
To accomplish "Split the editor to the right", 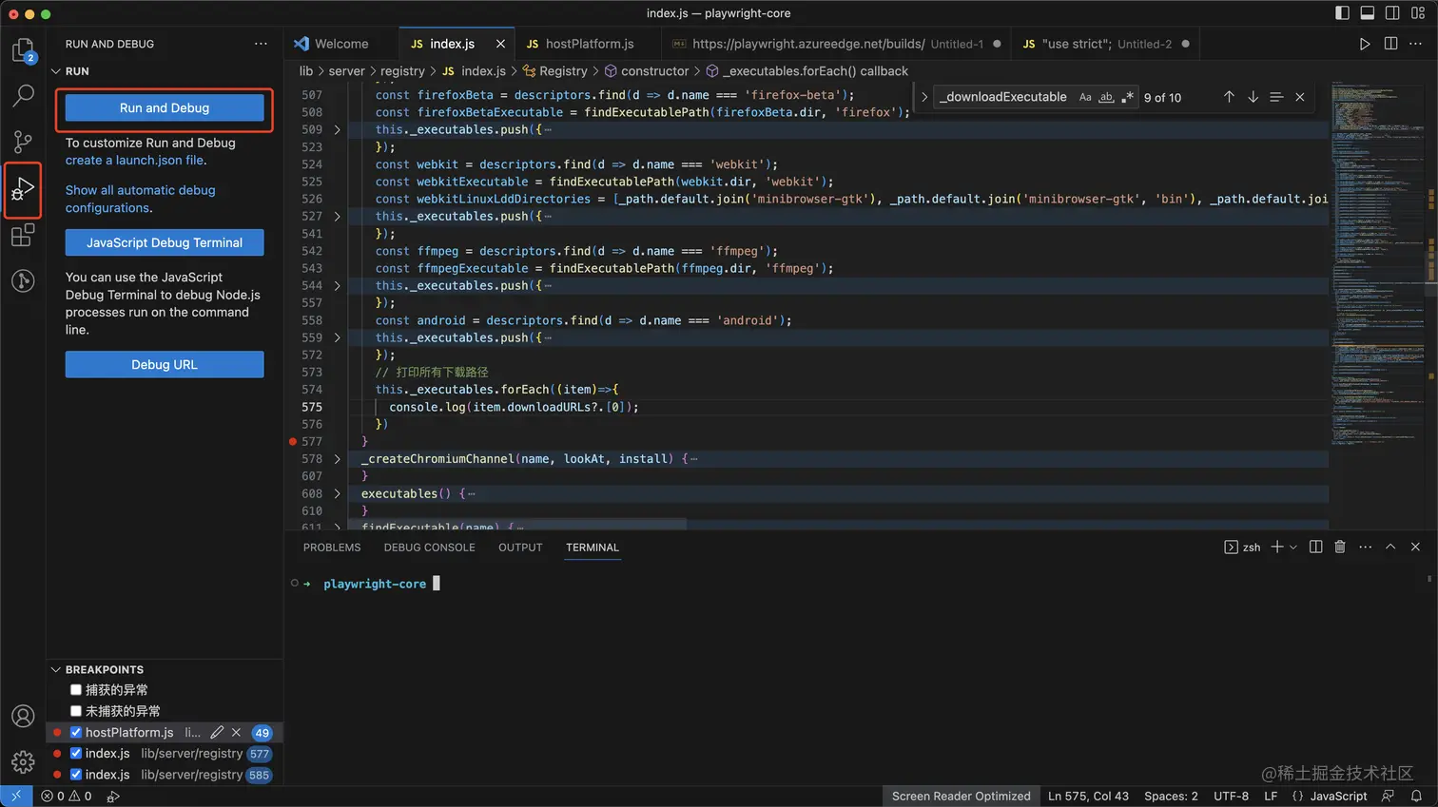I will [x=1390, y=44].
